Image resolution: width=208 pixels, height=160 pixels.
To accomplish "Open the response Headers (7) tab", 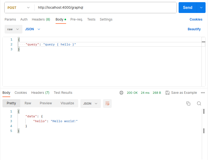I will (x=40, y=93).
